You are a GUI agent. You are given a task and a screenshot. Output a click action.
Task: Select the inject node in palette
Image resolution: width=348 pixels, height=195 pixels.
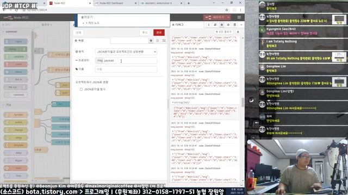click(x=16, y=41)
